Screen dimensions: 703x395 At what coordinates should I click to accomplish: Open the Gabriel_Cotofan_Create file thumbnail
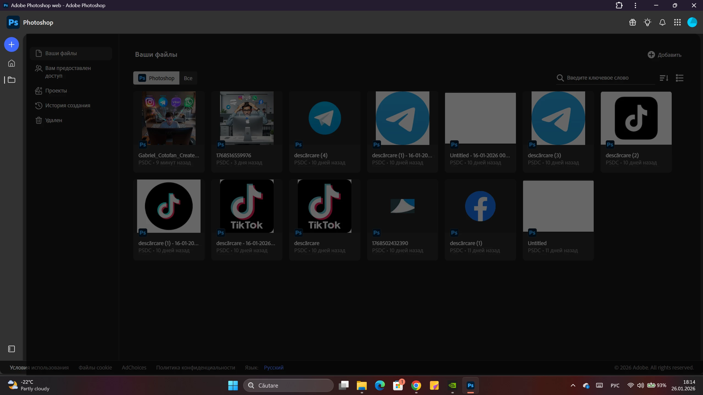tap(169, 118)
